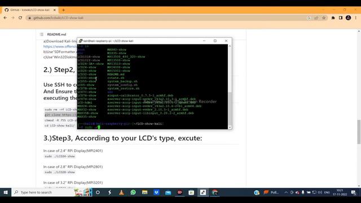Screen dimensions: 361x203
Task: Click system_restore.sh in terminal listing
Action: coord(124,89)
